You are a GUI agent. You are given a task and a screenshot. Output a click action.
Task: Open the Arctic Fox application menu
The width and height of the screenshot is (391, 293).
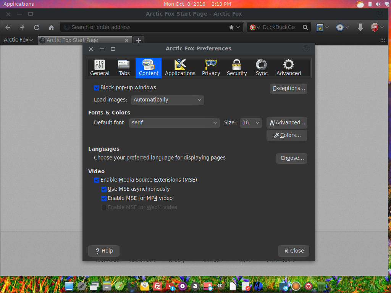(18, 40)
